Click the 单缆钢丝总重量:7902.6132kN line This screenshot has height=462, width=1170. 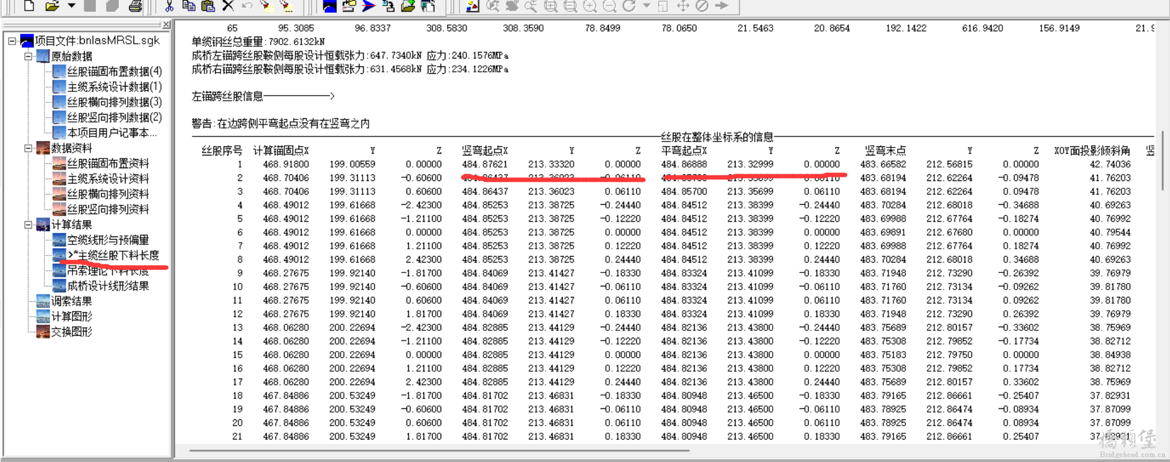click(x=258, y=41)
